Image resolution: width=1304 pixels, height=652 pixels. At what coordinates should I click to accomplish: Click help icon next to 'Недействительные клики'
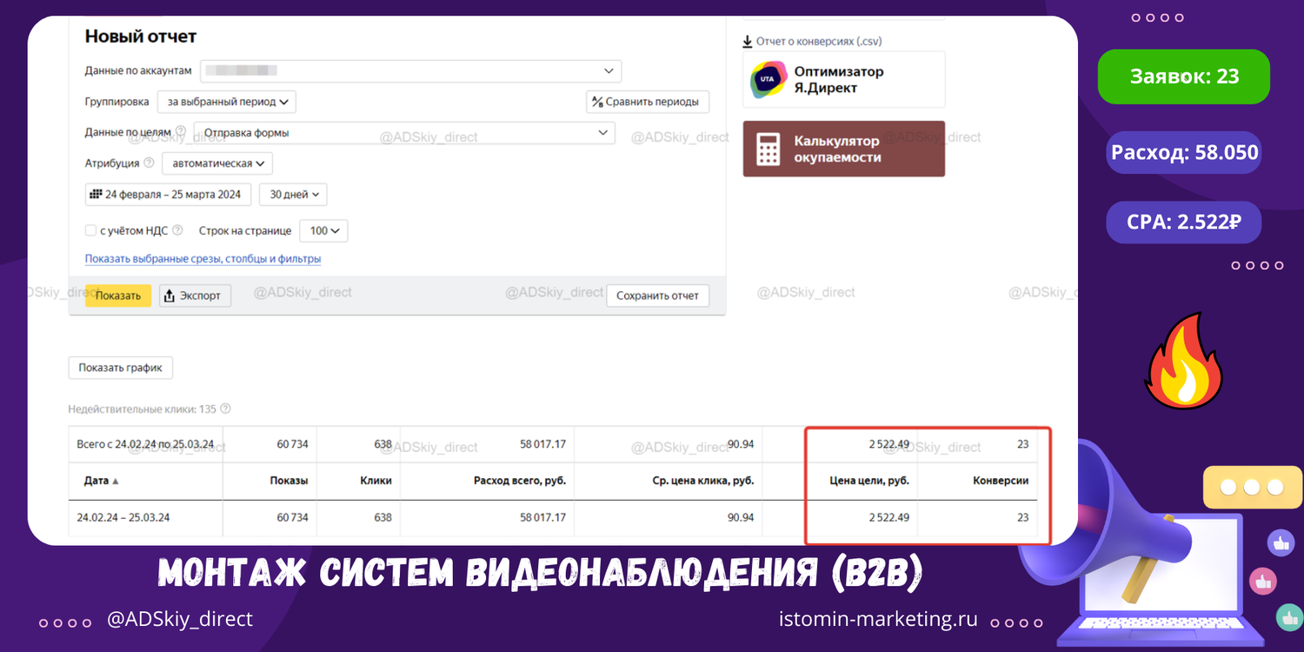pyautogui.click(x=225, y=409)
